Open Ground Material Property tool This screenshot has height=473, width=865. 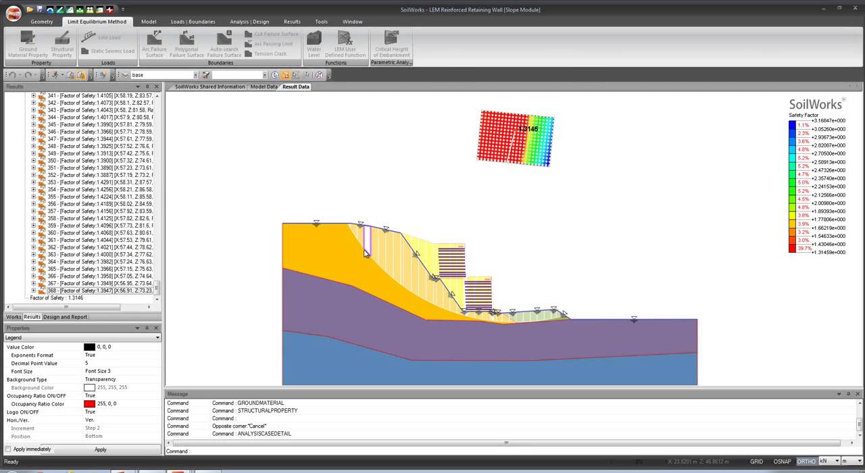(x=28, y=45)
